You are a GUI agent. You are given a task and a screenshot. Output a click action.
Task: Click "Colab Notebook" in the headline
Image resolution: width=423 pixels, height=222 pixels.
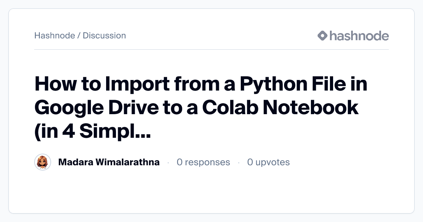click(280, 108)
